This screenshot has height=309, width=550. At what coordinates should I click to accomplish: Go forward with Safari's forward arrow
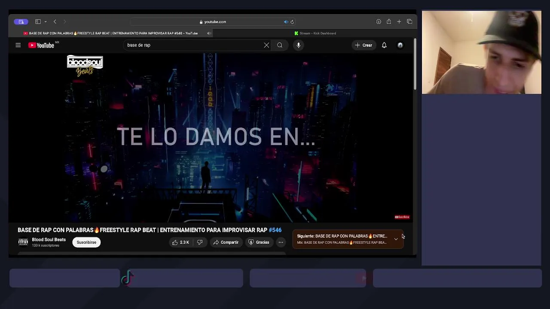tap(65, 22)
